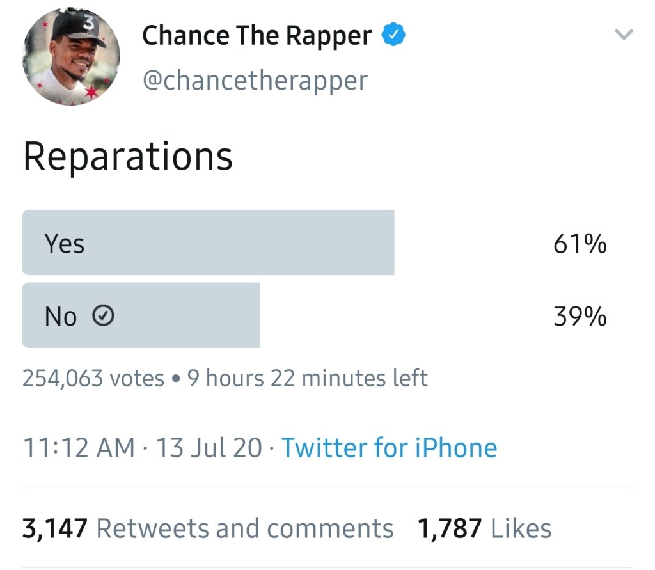Open the Twitter for iPhone link
This screenshot has height=570, width=655.
[x=389, y=448]
